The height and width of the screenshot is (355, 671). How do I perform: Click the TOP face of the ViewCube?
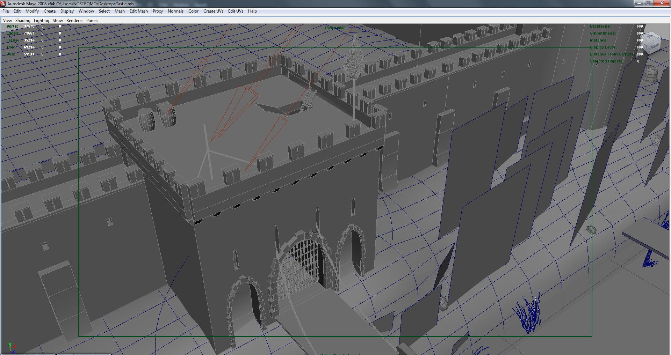[x=651, y=36]
